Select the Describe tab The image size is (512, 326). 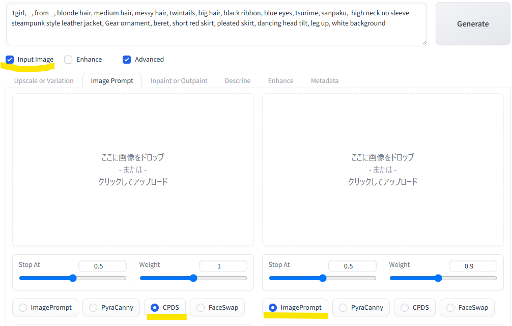click(x=237, y=80)
